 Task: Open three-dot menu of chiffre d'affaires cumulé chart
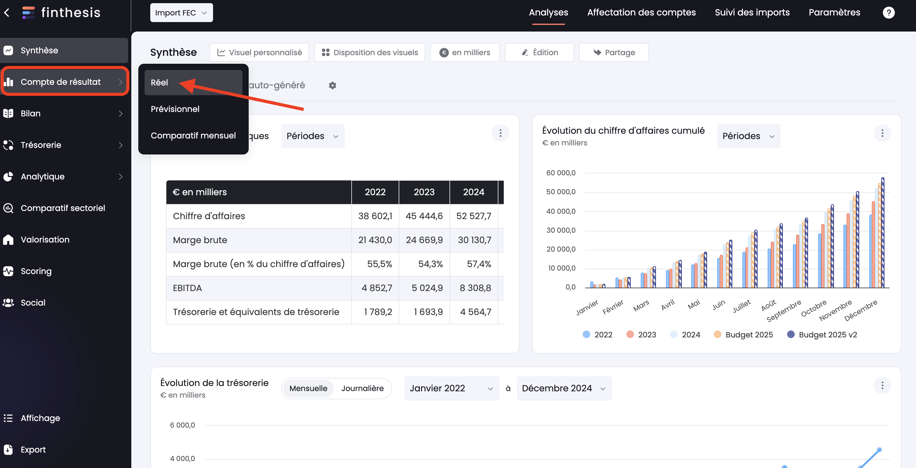click(x=882, y=133)
